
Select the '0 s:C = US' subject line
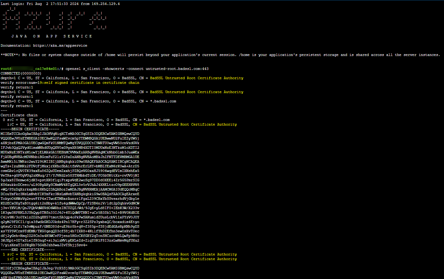[86, 120]
